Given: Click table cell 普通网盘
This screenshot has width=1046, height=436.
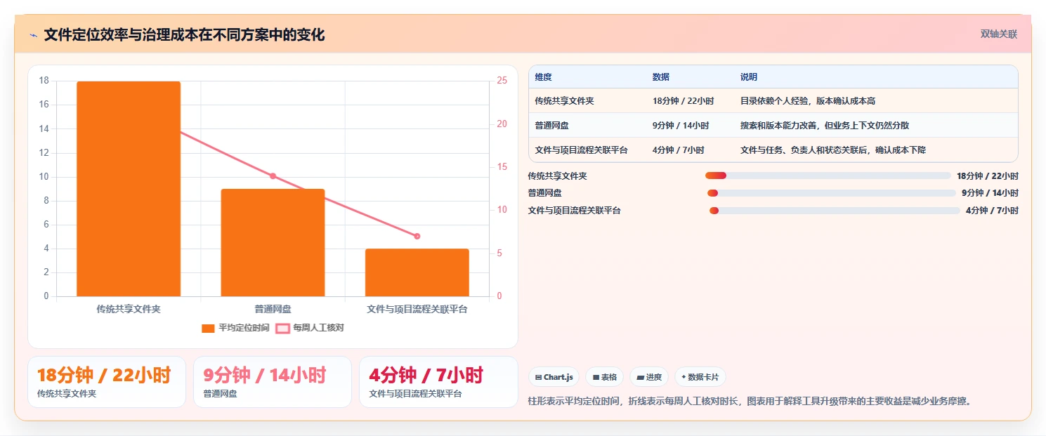Looking at the screenshot, I should click(x=551, y=126).
